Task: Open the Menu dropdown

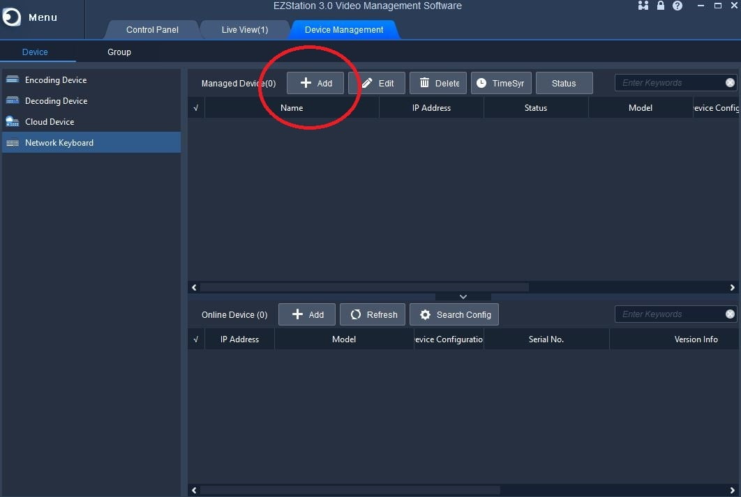Action: pos(42,17)
